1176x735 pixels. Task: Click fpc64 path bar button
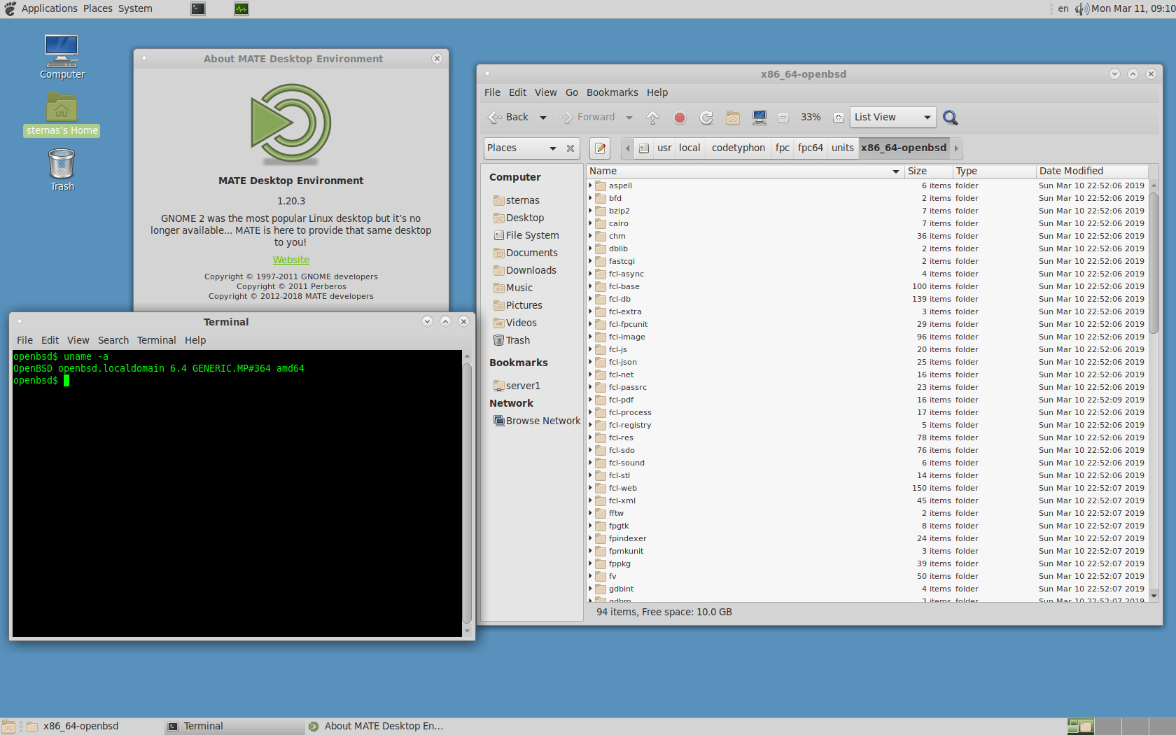pos(810,148)
